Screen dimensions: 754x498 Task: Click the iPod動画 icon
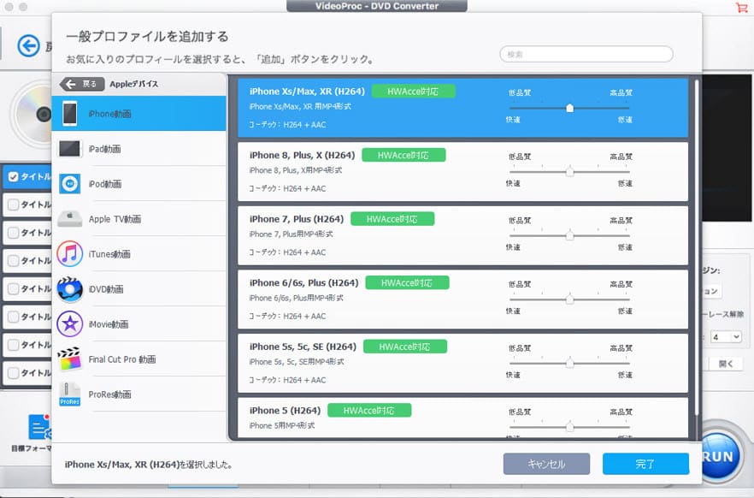(70, 184)
